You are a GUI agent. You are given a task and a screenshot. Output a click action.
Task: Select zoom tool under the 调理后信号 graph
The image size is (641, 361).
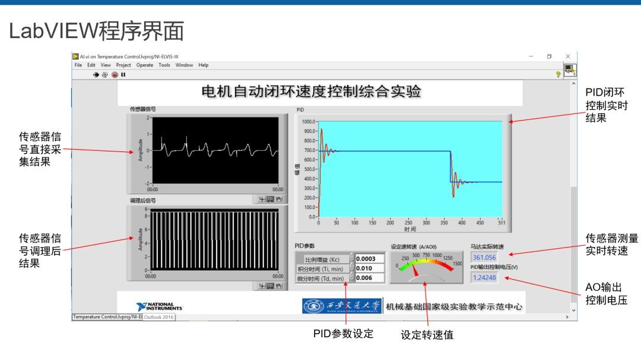click(270, 286)
